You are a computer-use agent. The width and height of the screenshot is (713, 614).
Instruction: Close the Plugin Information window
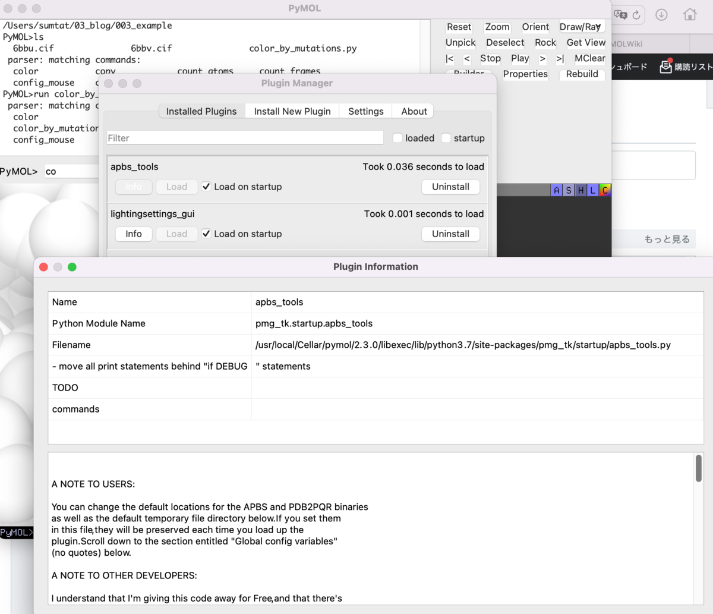coord(43,267)
